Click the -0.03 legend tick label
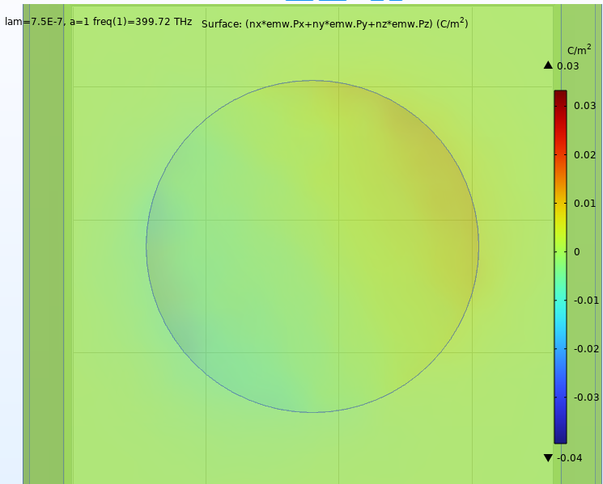 coord(586,397)
